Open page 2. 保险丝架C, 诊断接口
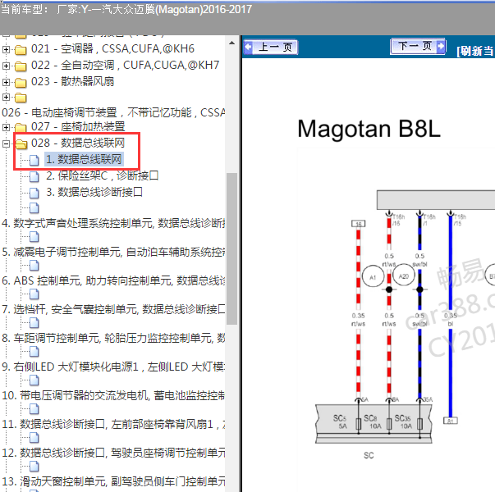 pos(103,175)
